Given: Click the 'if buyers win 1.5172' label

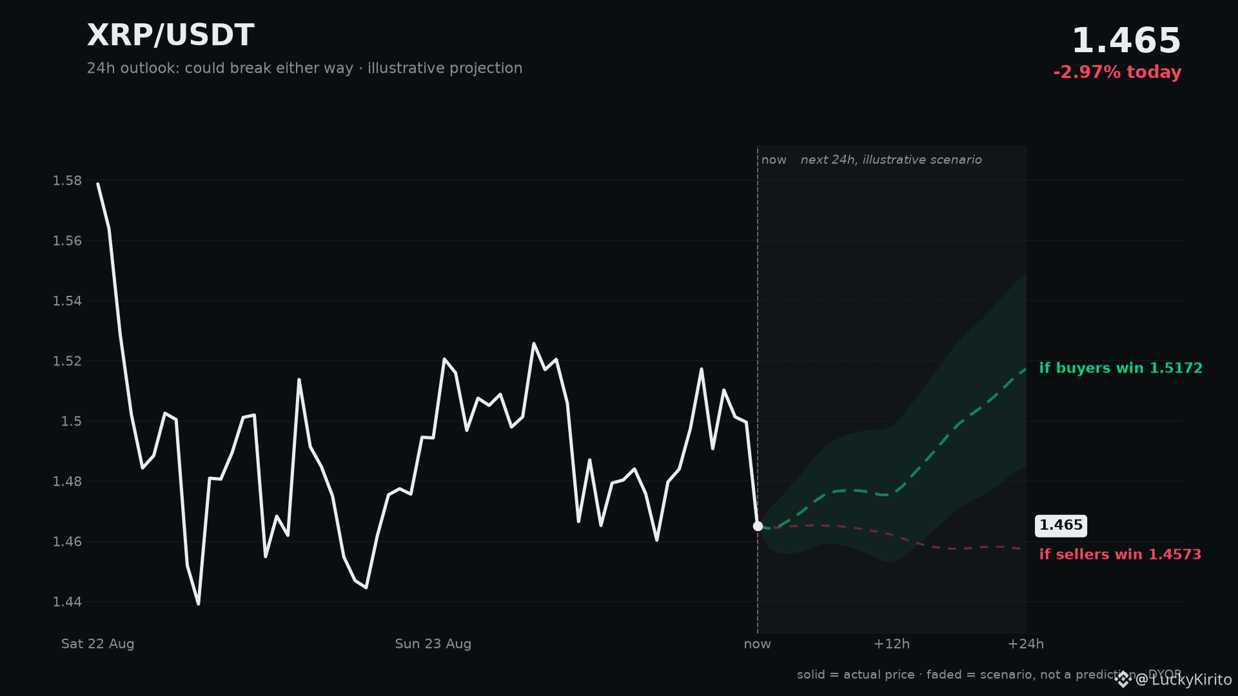Looking at the screenshot, I should pyautogui.click(x=1121, y=368).
